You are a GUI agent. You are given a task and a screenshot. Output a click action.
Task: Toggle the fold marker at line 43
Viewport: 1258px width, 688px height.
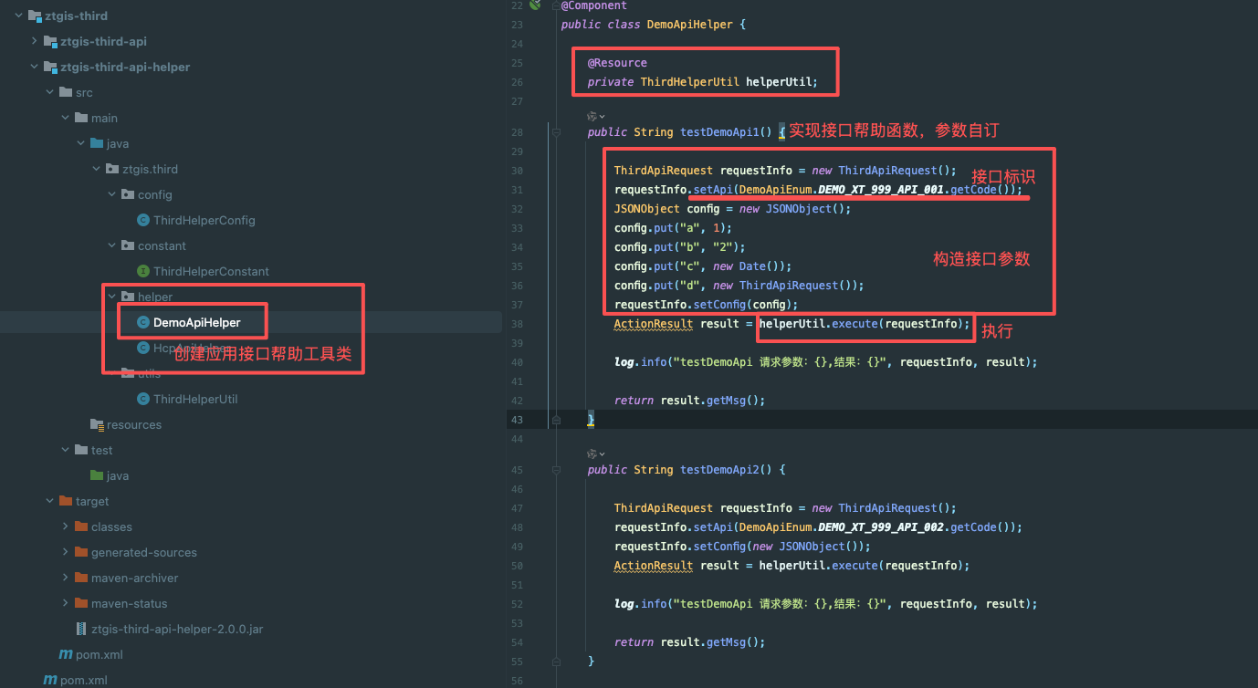[555, 420]
